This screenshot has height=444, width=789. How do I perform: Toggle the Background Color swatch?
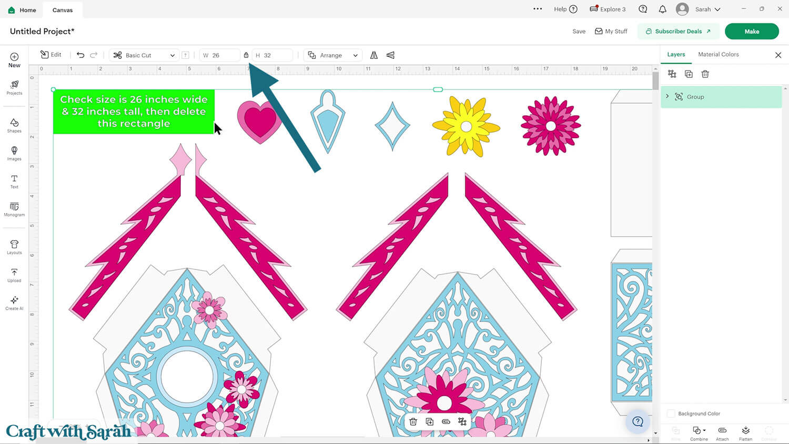click(x=671, y=413)
